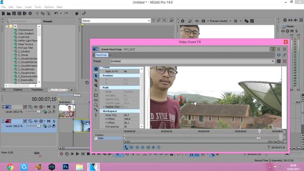Open Preview window project video properties gear
Image resolution: width=304 pixels, height=171 pixels.
pyautogui.click(x=182, y=21)
